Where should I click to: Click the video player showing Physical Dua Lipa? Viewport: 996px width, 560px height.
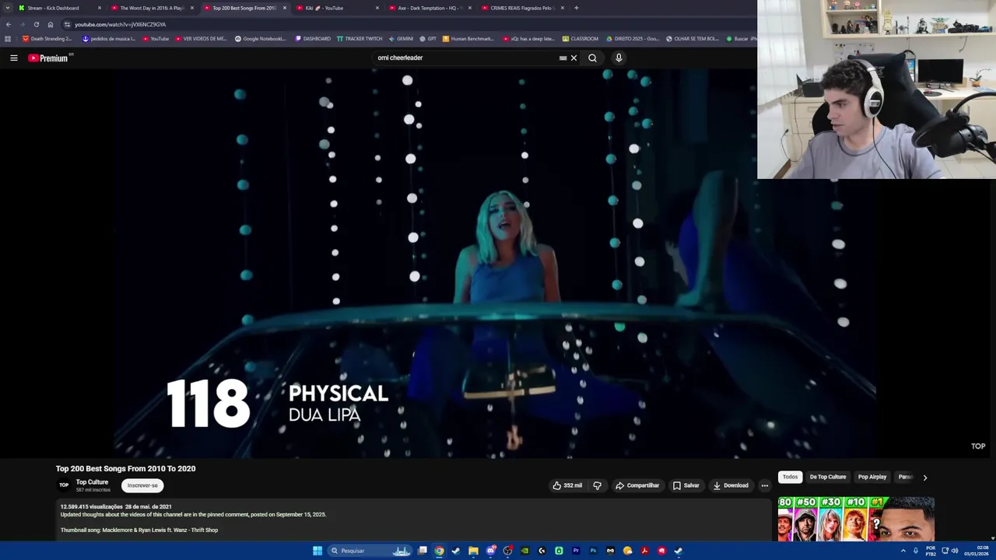click(x=495, y=264)
